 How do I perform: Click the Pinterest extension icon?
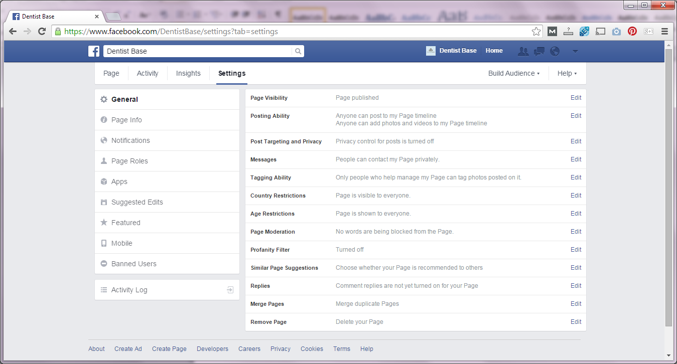tap(632, 31)
